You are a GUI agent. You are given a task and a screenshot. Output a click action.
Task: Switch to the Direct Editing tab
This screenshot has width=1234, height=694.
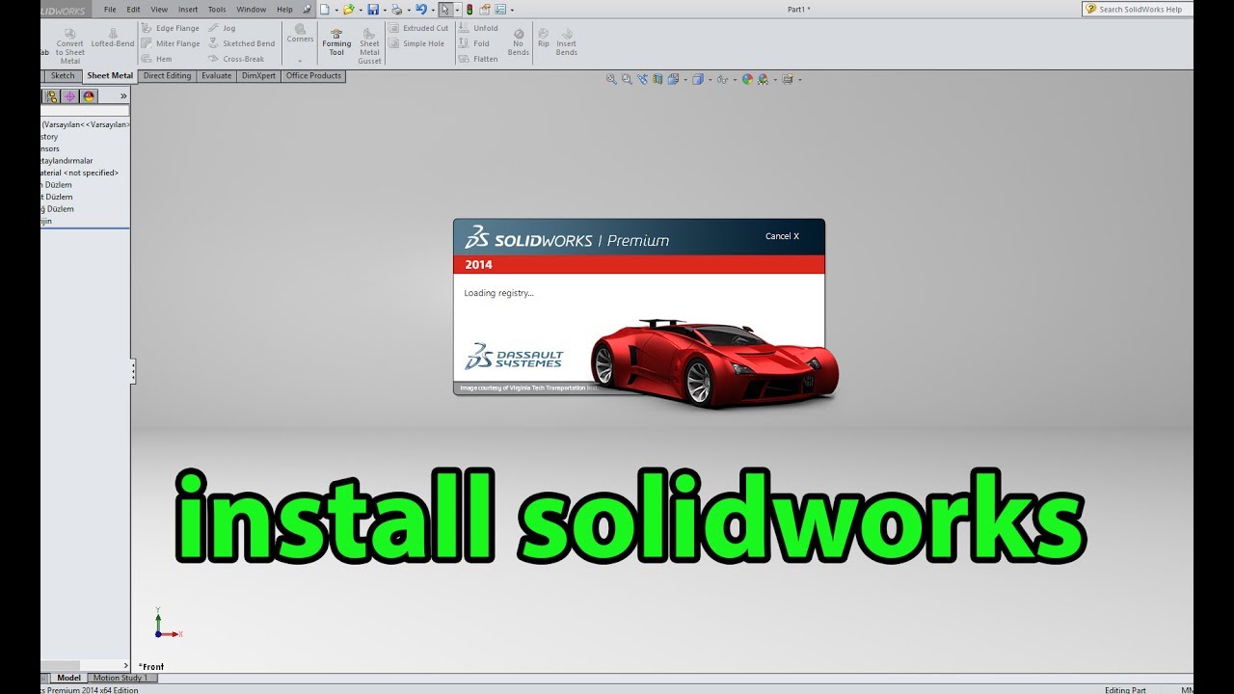pyautogui.click(x=168, y=76)
